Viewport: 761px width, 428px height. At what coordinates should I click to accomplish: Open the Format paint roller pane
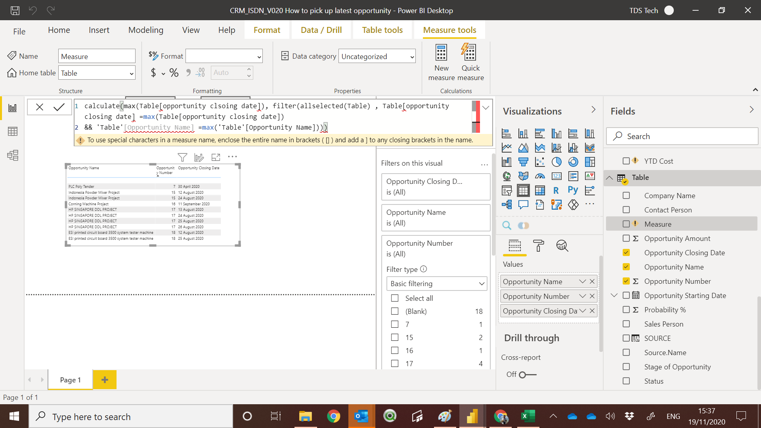538,246
